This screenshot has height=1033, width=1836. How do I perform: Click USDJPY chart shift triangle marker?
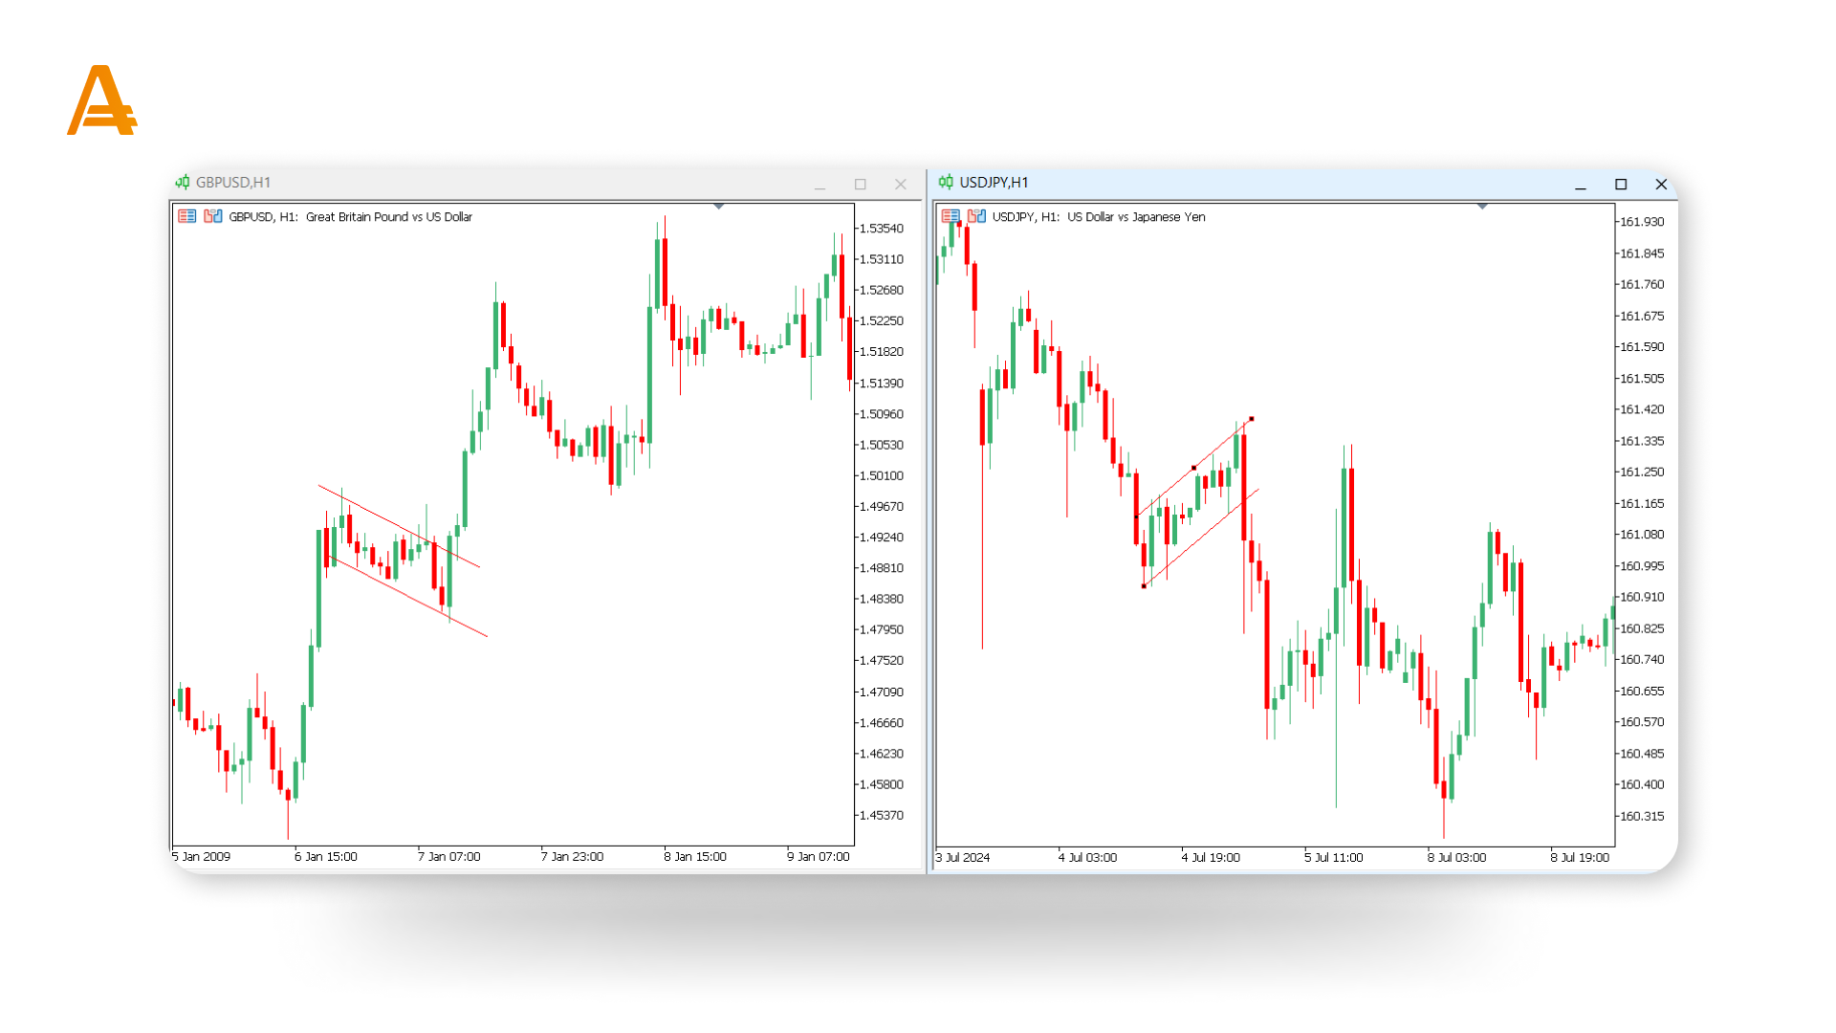1481,206
